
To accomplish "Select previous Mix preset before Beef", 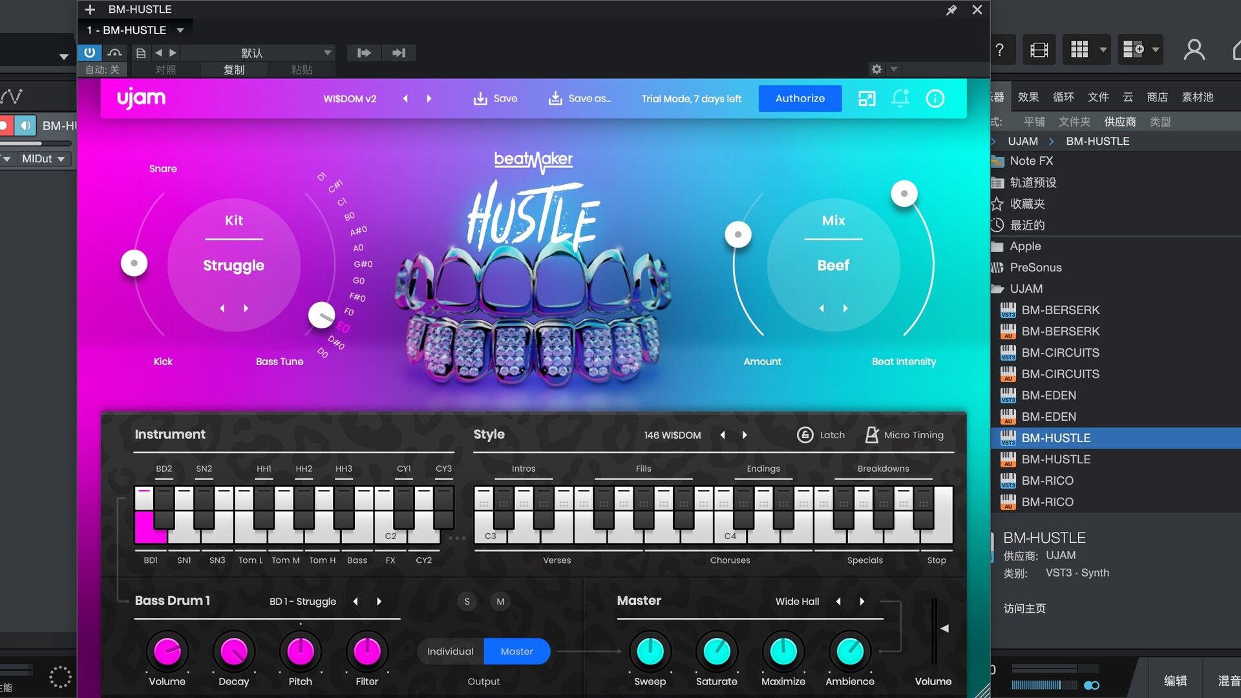I will 822,308.
